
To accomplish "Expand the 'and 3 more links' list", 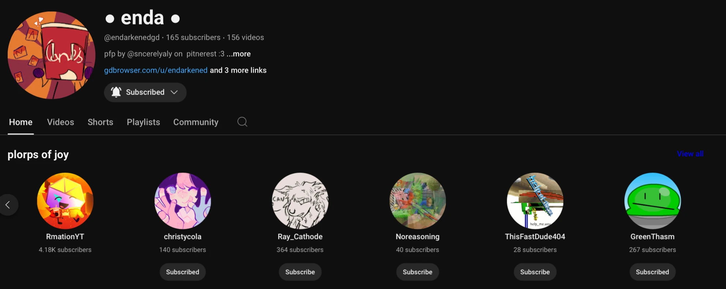I will (x=238, y=70).
